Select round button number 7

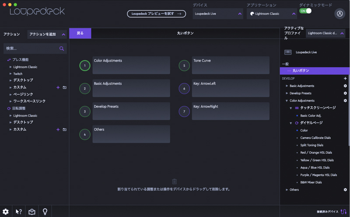tap(184, 111)
